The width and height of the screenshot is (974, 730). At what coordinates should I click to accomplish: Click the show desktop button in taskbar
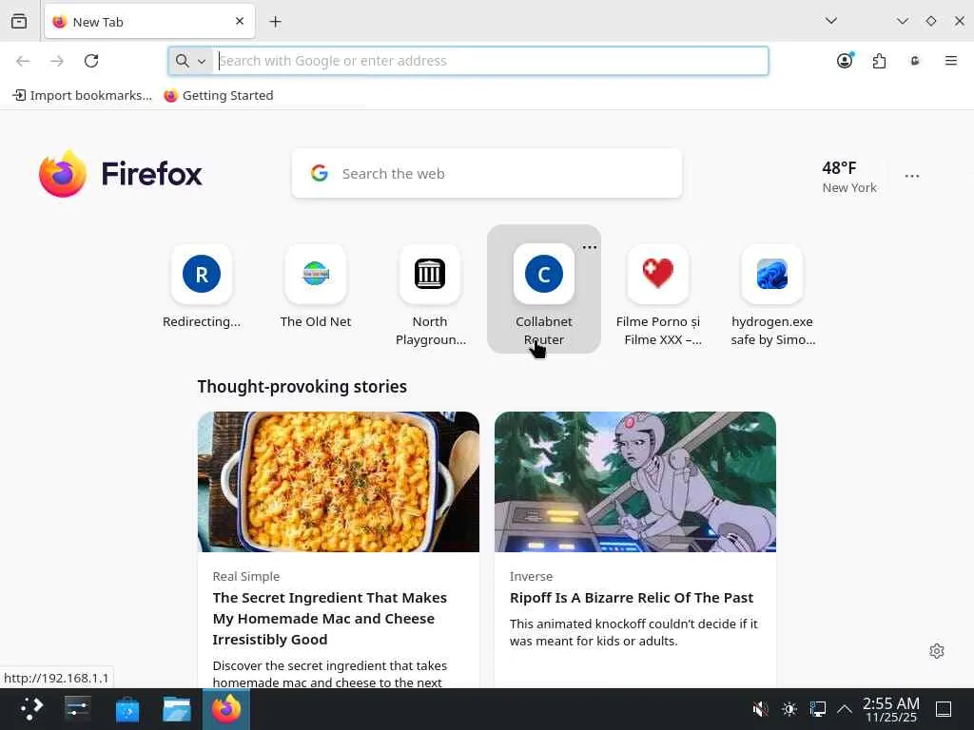pyautogui.click(x=944, y=709)
